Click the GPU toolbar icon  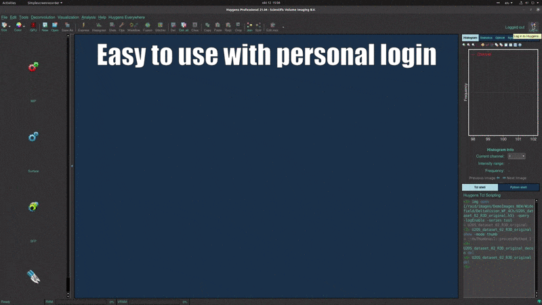tap(33, 26)
